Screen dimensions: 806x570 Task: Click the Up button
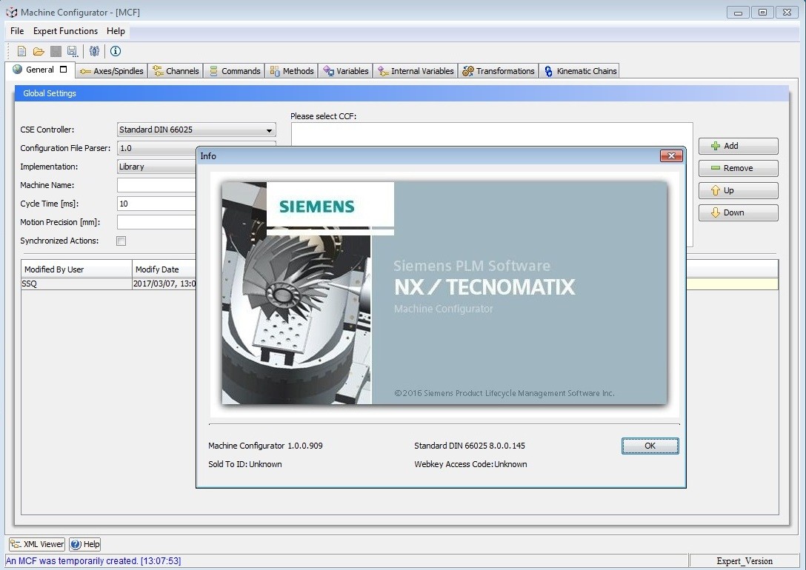coord(738,190)
